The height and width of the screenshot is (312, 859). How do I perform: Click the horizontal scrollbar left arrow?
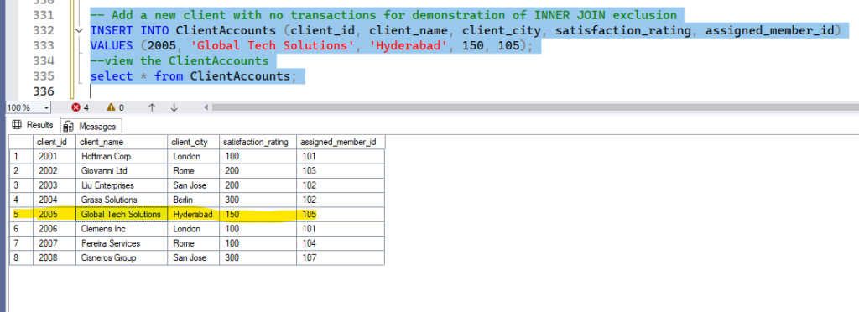206,108
